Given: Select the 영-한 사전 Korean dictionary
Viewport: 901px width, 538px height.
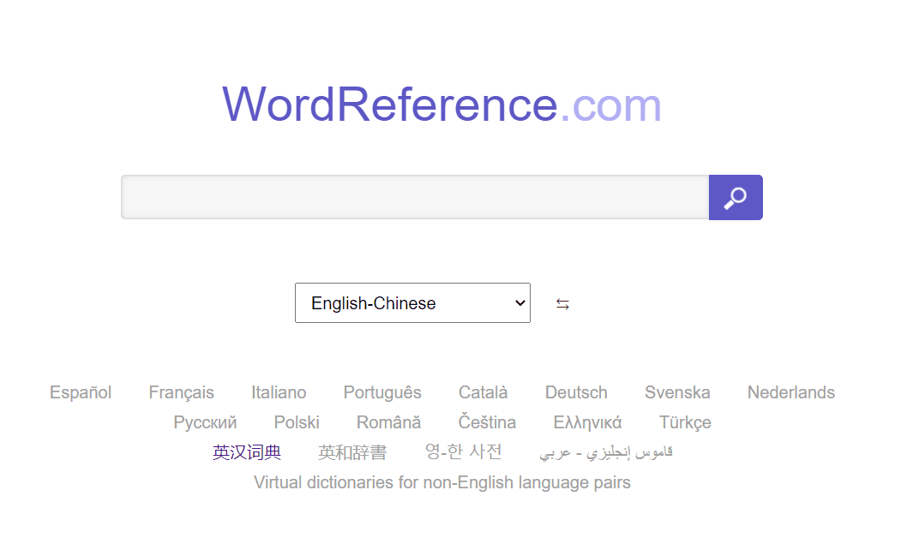Looking at the screenshot, I should pos(463,451).
